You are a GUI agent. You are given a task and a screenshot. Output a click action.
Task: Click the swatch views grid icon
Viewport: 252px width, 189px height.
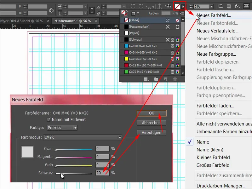click(x=146, y=79)
